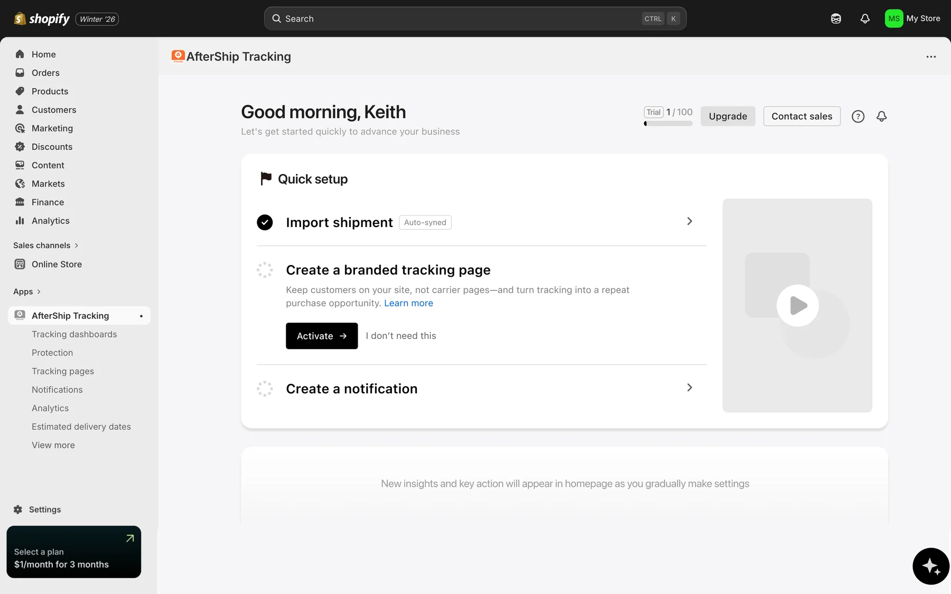951x594 pixels.
Task: Click View more in AfterShip submenu
Action: point(53,445)
